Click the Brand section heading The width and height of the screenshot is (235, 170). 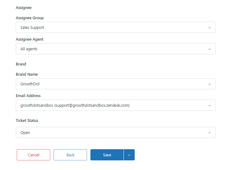[21, 64]
